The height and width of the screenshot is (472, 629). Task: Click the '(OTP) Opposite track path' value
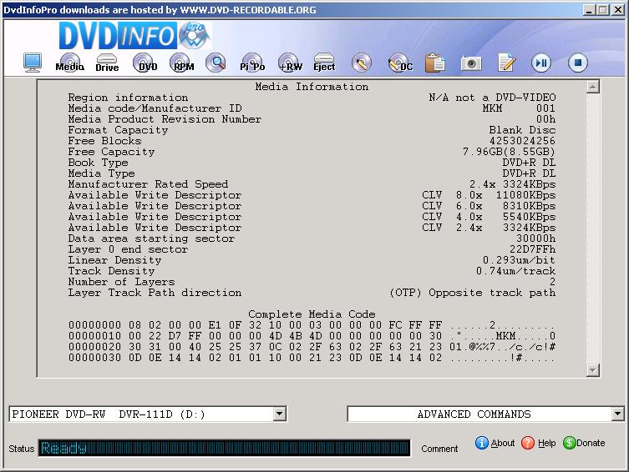pyautogui.click(x=473, y=293)
